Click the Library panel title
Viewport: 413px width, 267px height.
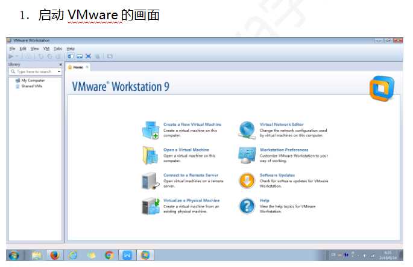14,64
